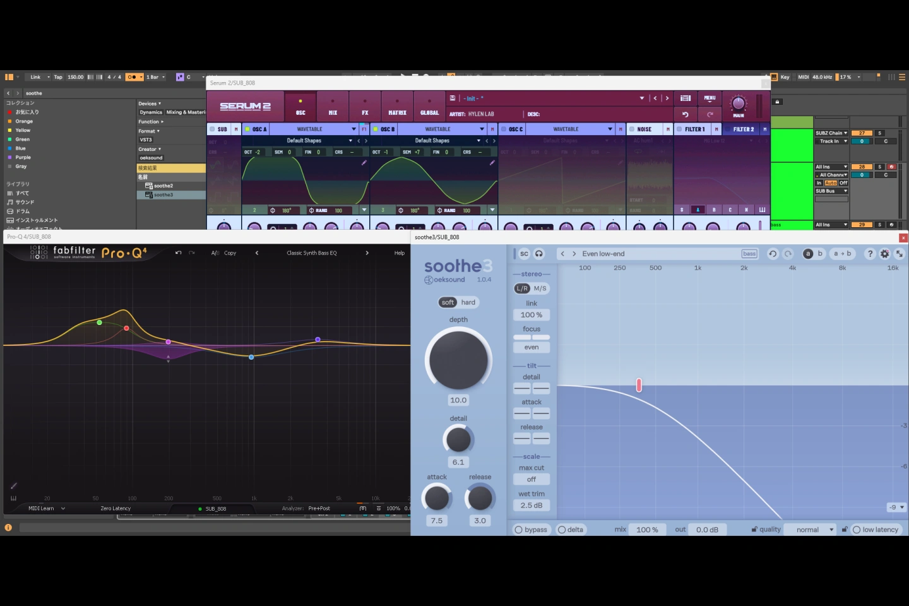The height and width of the screenshot is (606, 909).
Task: Click Serum 2 undo icon
Action: [x=686, y=114]
